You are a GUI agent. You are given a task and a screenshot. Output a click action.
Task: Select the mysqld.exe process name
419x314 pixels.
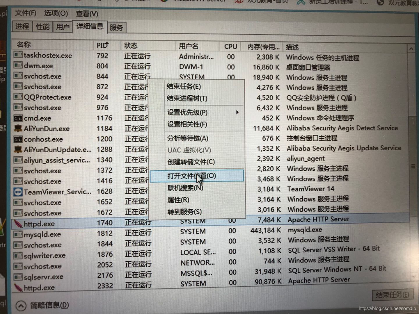point(42,234)
